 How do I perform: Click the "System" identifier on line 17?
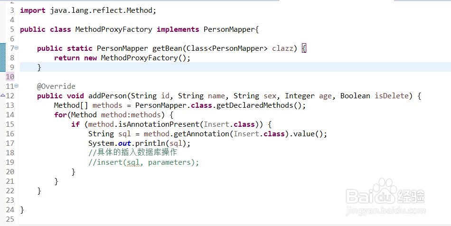pyautogui.click(x=101, y=143)
